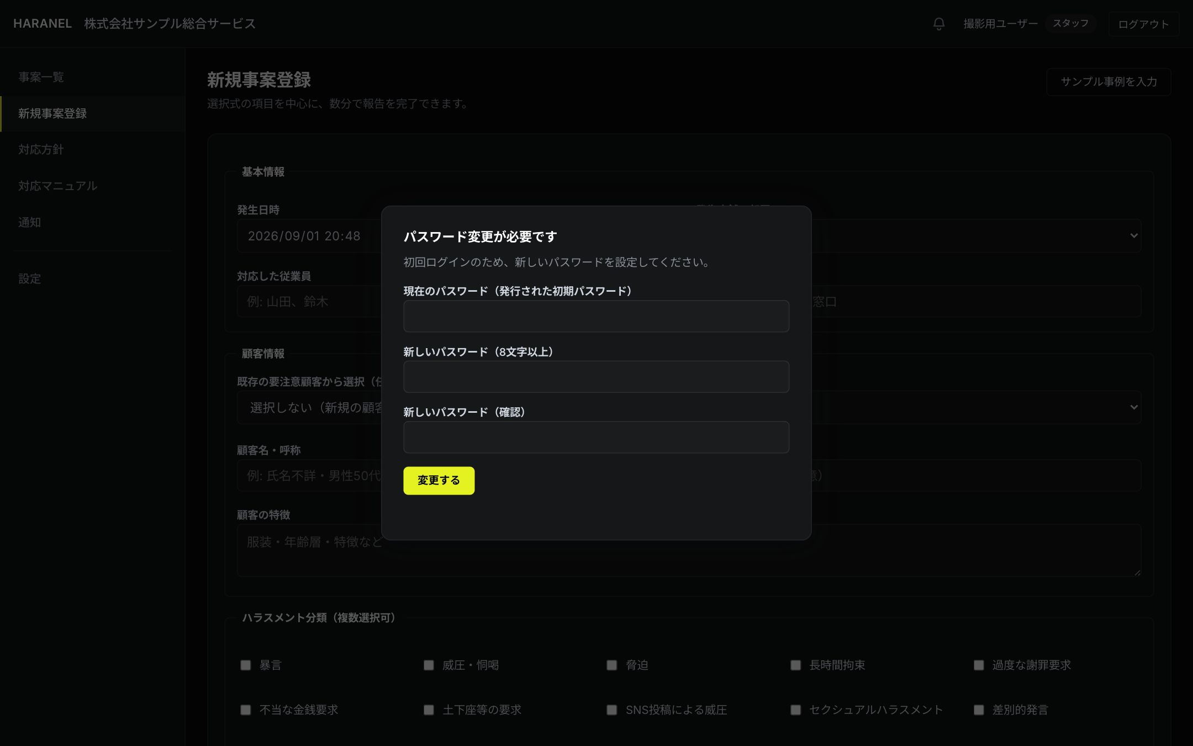Viewport: 1193px width, 746px height.
Task: Check the 差別的発言 checkbox
Action: point(979,710)
